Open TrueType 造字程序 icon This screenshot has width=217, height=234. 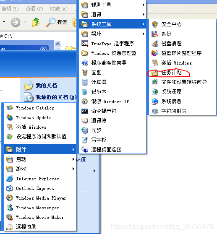[x=85, y=44]
